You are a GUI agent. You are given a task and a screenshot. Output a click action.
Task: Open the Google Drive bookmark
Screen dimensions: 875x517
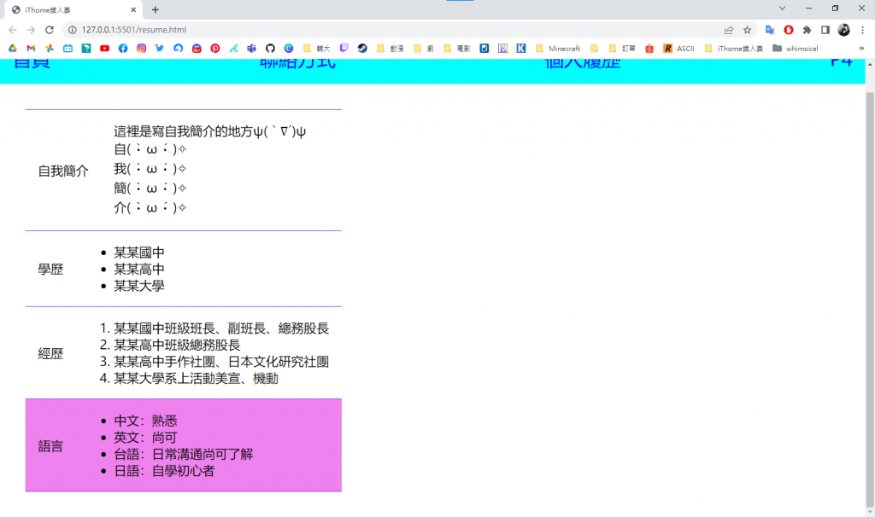tap(12, 49)
